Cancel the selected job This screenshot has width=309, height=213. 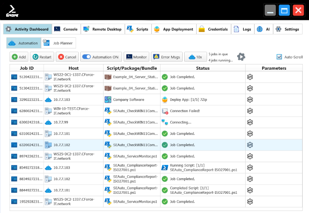pyautogui.click(x=67, y=57)
